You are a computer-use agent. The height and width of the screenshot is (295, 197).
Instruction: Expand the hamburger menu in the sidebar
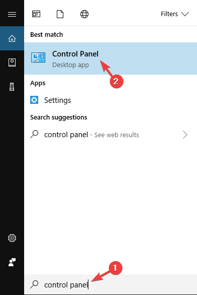tap(12, 14)
